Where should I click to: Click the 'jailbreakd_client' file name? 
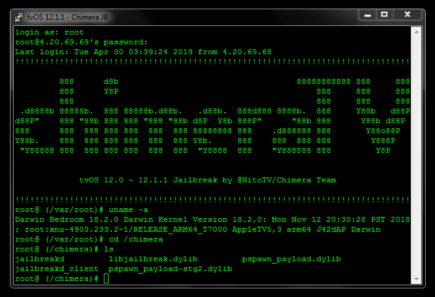(57, 269)
